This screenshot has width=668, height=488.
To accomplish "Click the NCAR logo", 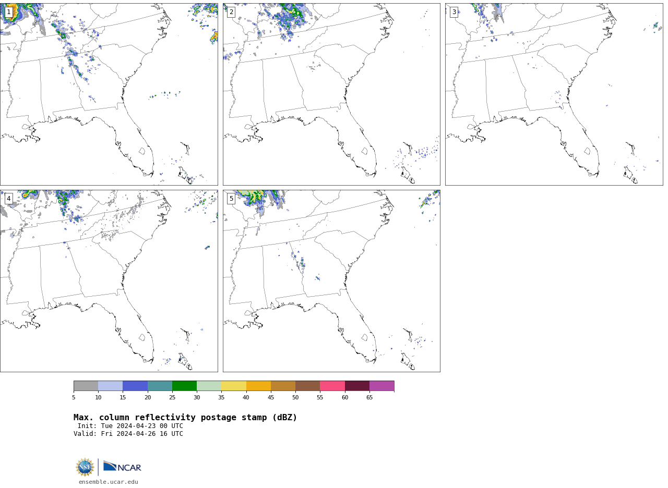I will 122,467.
